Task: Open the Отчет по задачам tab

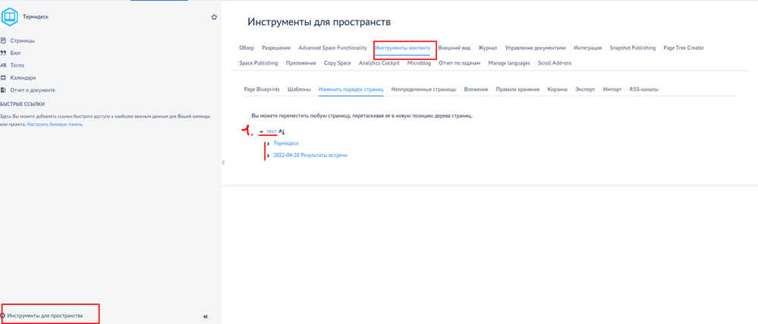Action: [x=459, y=63]
